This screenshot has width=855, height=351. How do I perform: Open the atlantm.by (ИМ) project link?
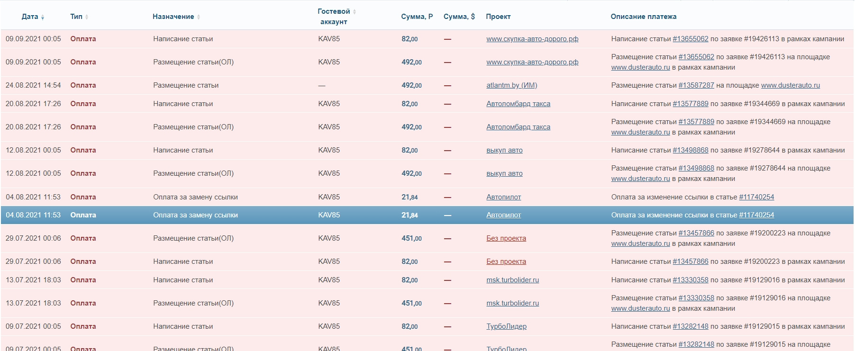click(x=511, y=85)
